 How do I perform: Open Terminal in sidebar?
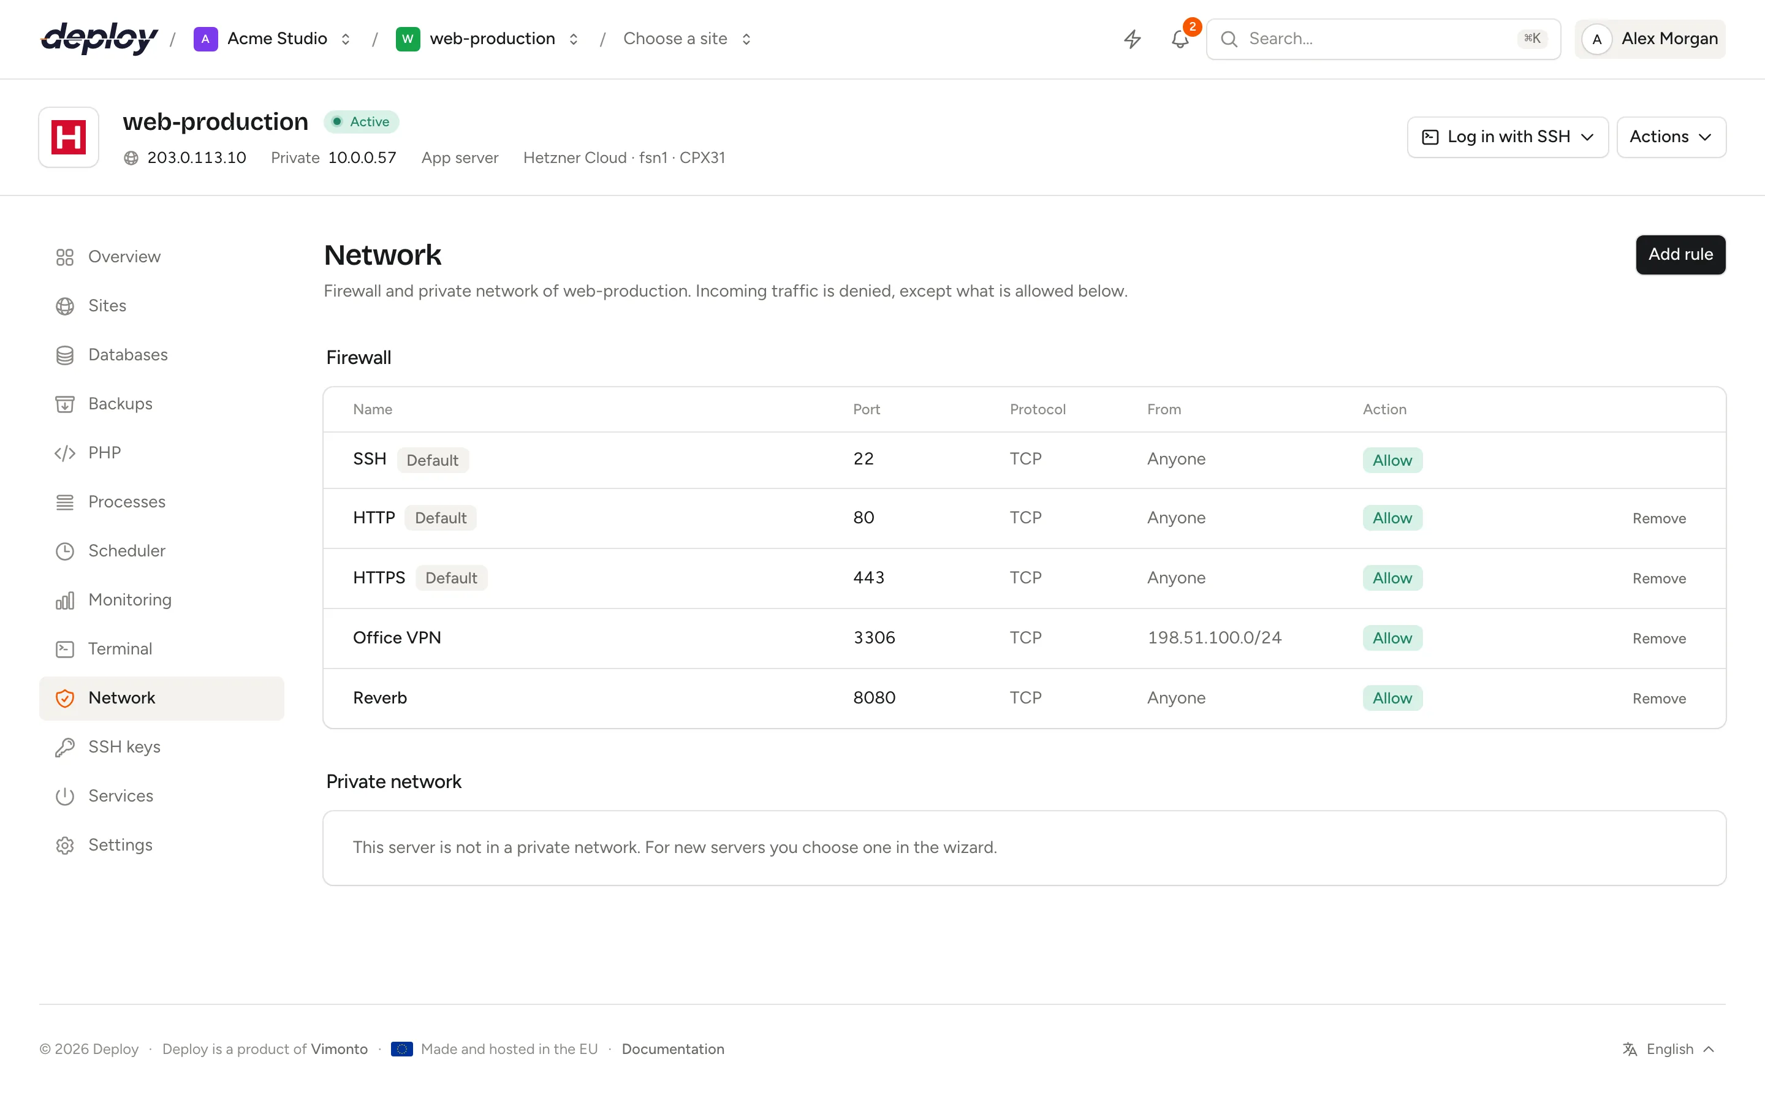[162, 648]
